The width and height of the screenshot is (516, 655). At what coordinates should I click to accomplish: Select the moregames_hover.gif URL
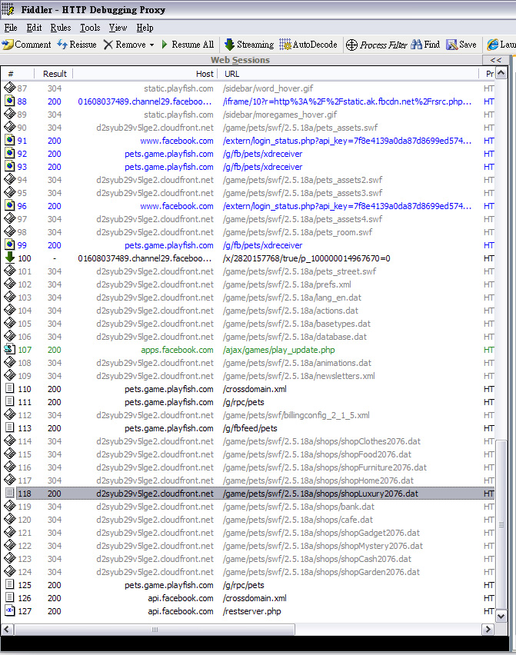click(280, 115)
